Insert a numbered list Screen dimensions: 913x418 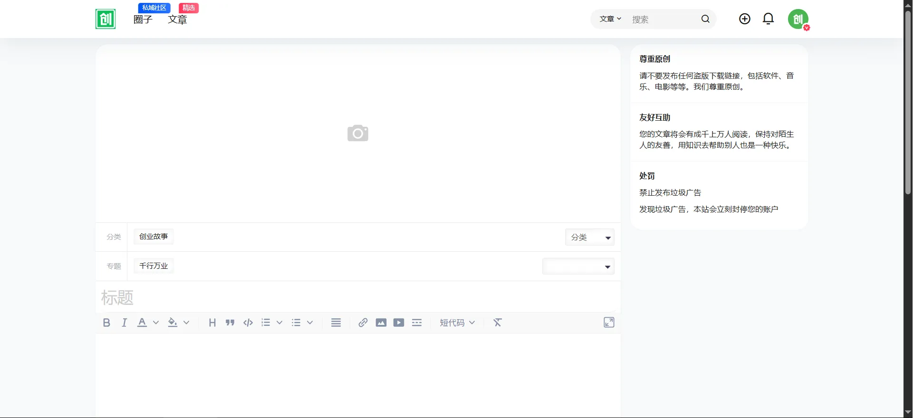266,323
